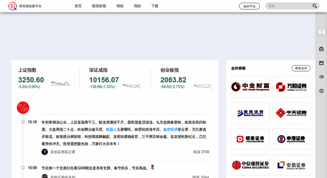Image resolution: width=327 pixels, height=178 pixels.
Task: Click the 15:09 timeline marker dot
Action: (23, 167)
